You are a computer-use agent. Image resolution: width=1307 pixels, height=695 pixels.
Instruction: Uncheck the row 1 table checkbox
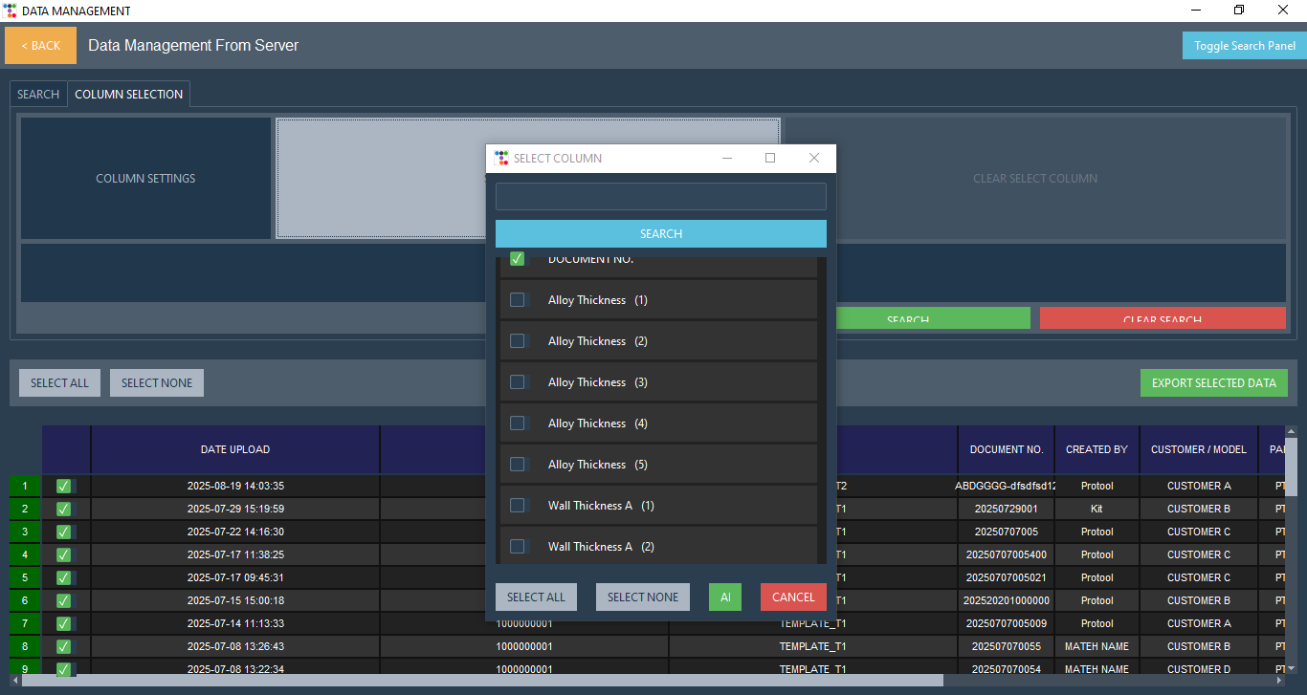[63, 486]
